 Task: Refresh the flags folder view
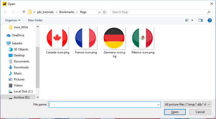click(104, 12)
